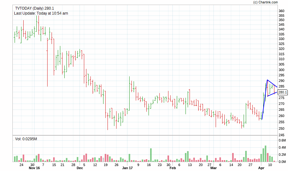
Task: Select the Jan 17 month marker
Action: point(127,168)
